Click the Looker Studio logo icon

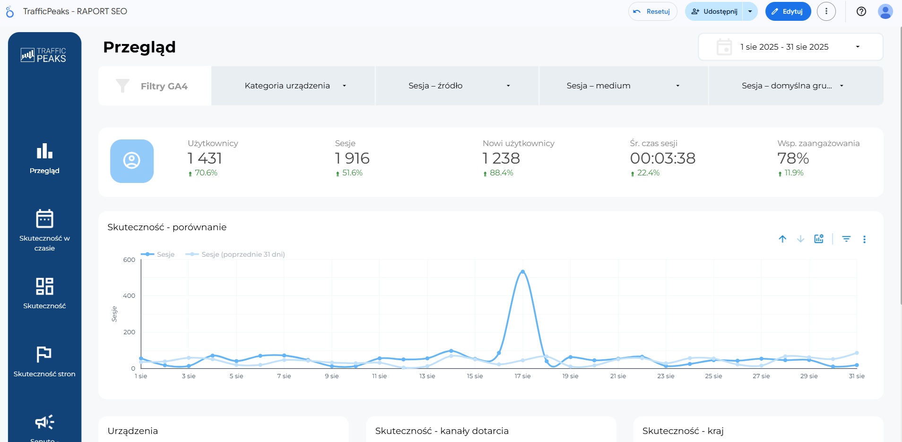click(10, 11)
